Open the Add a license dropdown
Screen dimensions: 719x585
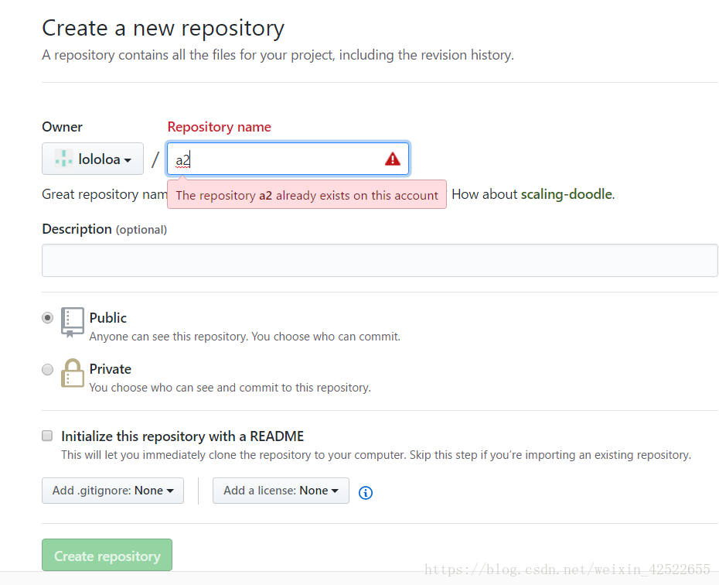coord(281,491)
